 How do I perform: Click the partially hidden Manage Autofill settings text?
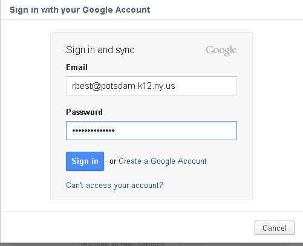[x=123, y=244]
